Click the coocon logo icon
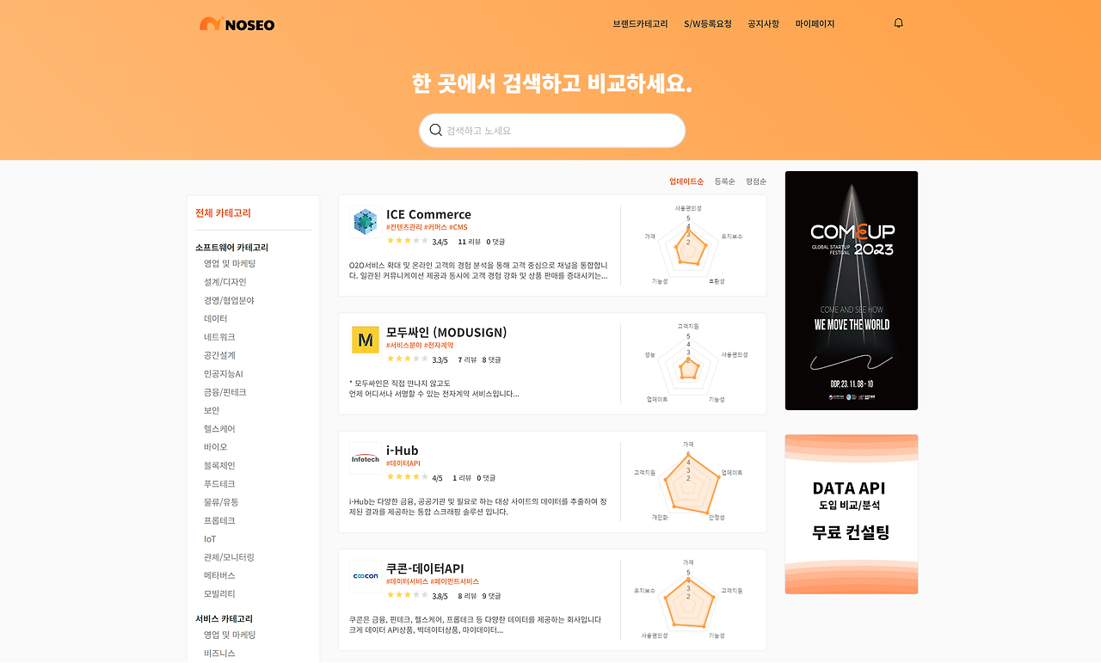The height and width of the screenshot is (663, 1101). click(366, 576)
